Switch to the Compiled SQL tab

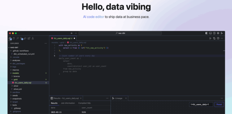(x=85, y=103)
